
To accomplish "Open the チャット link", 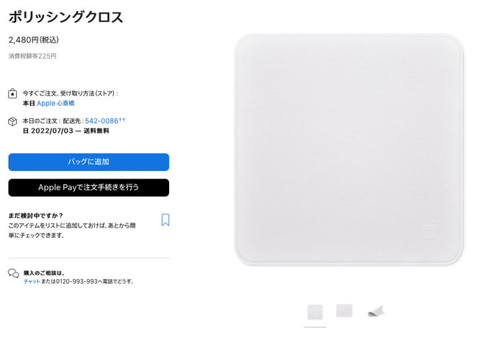I will (x=32, y=281).
